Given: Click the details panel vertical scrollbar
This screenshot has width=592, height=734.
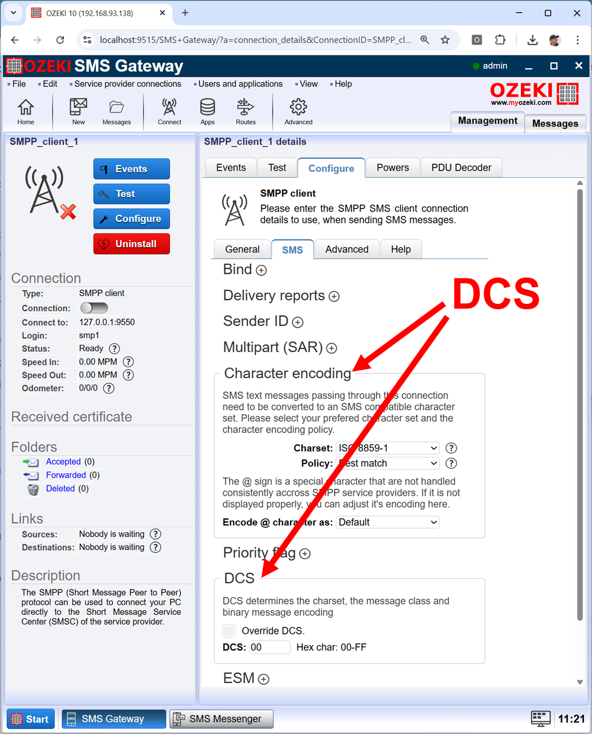Looking at the screenshot, I should coord(580,405).
